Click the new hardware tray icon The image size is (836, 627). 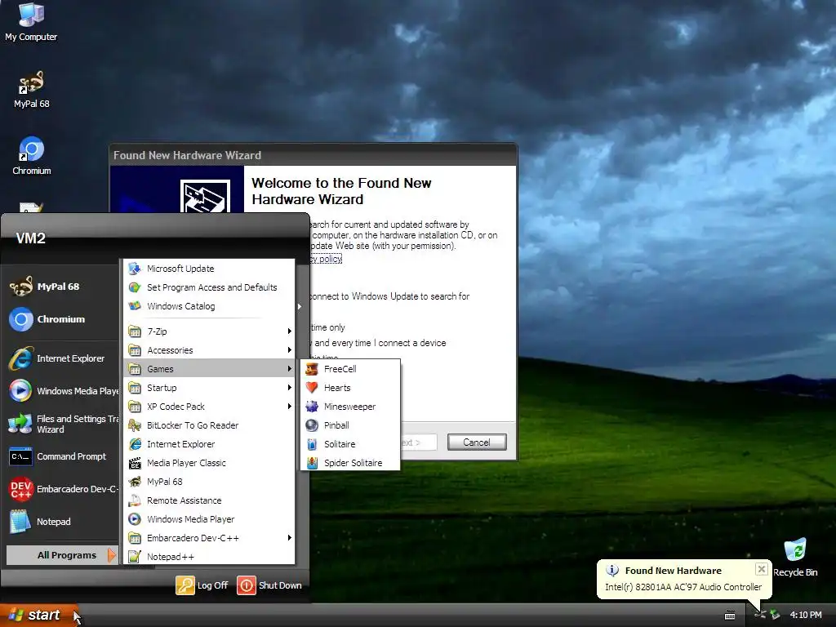click(760, 616)
